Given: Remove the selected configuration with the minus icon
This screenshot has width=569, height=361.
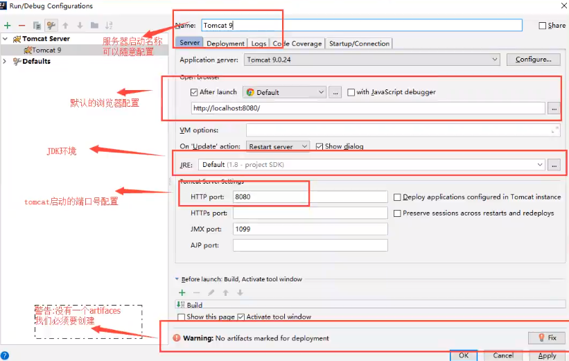Looking at the screenshot, I should [21, 26].
